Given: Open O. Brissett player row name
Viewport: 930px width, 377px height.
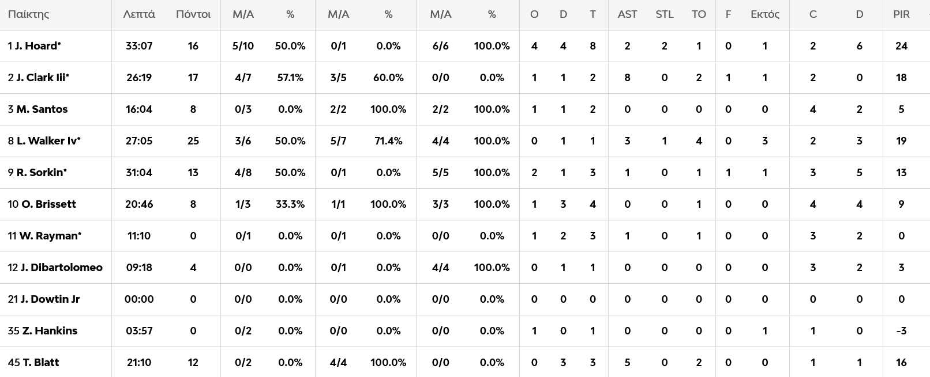Looking at the screenshot, I should [48, 204].
